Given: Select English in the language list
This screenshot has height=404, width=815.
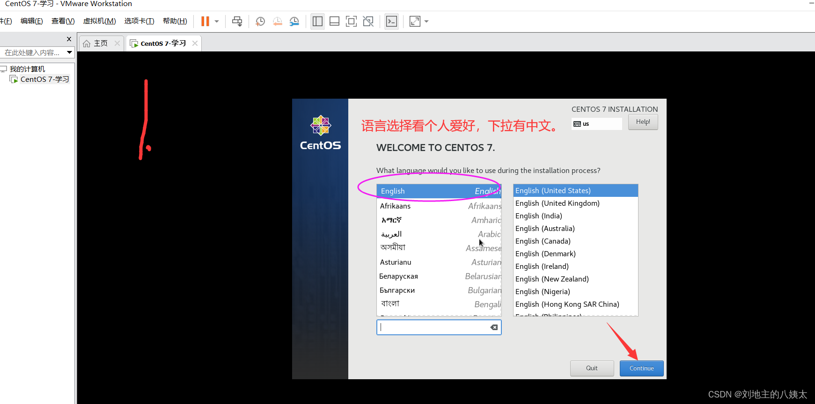Looking at the screenshot, I should coord(439,191).
